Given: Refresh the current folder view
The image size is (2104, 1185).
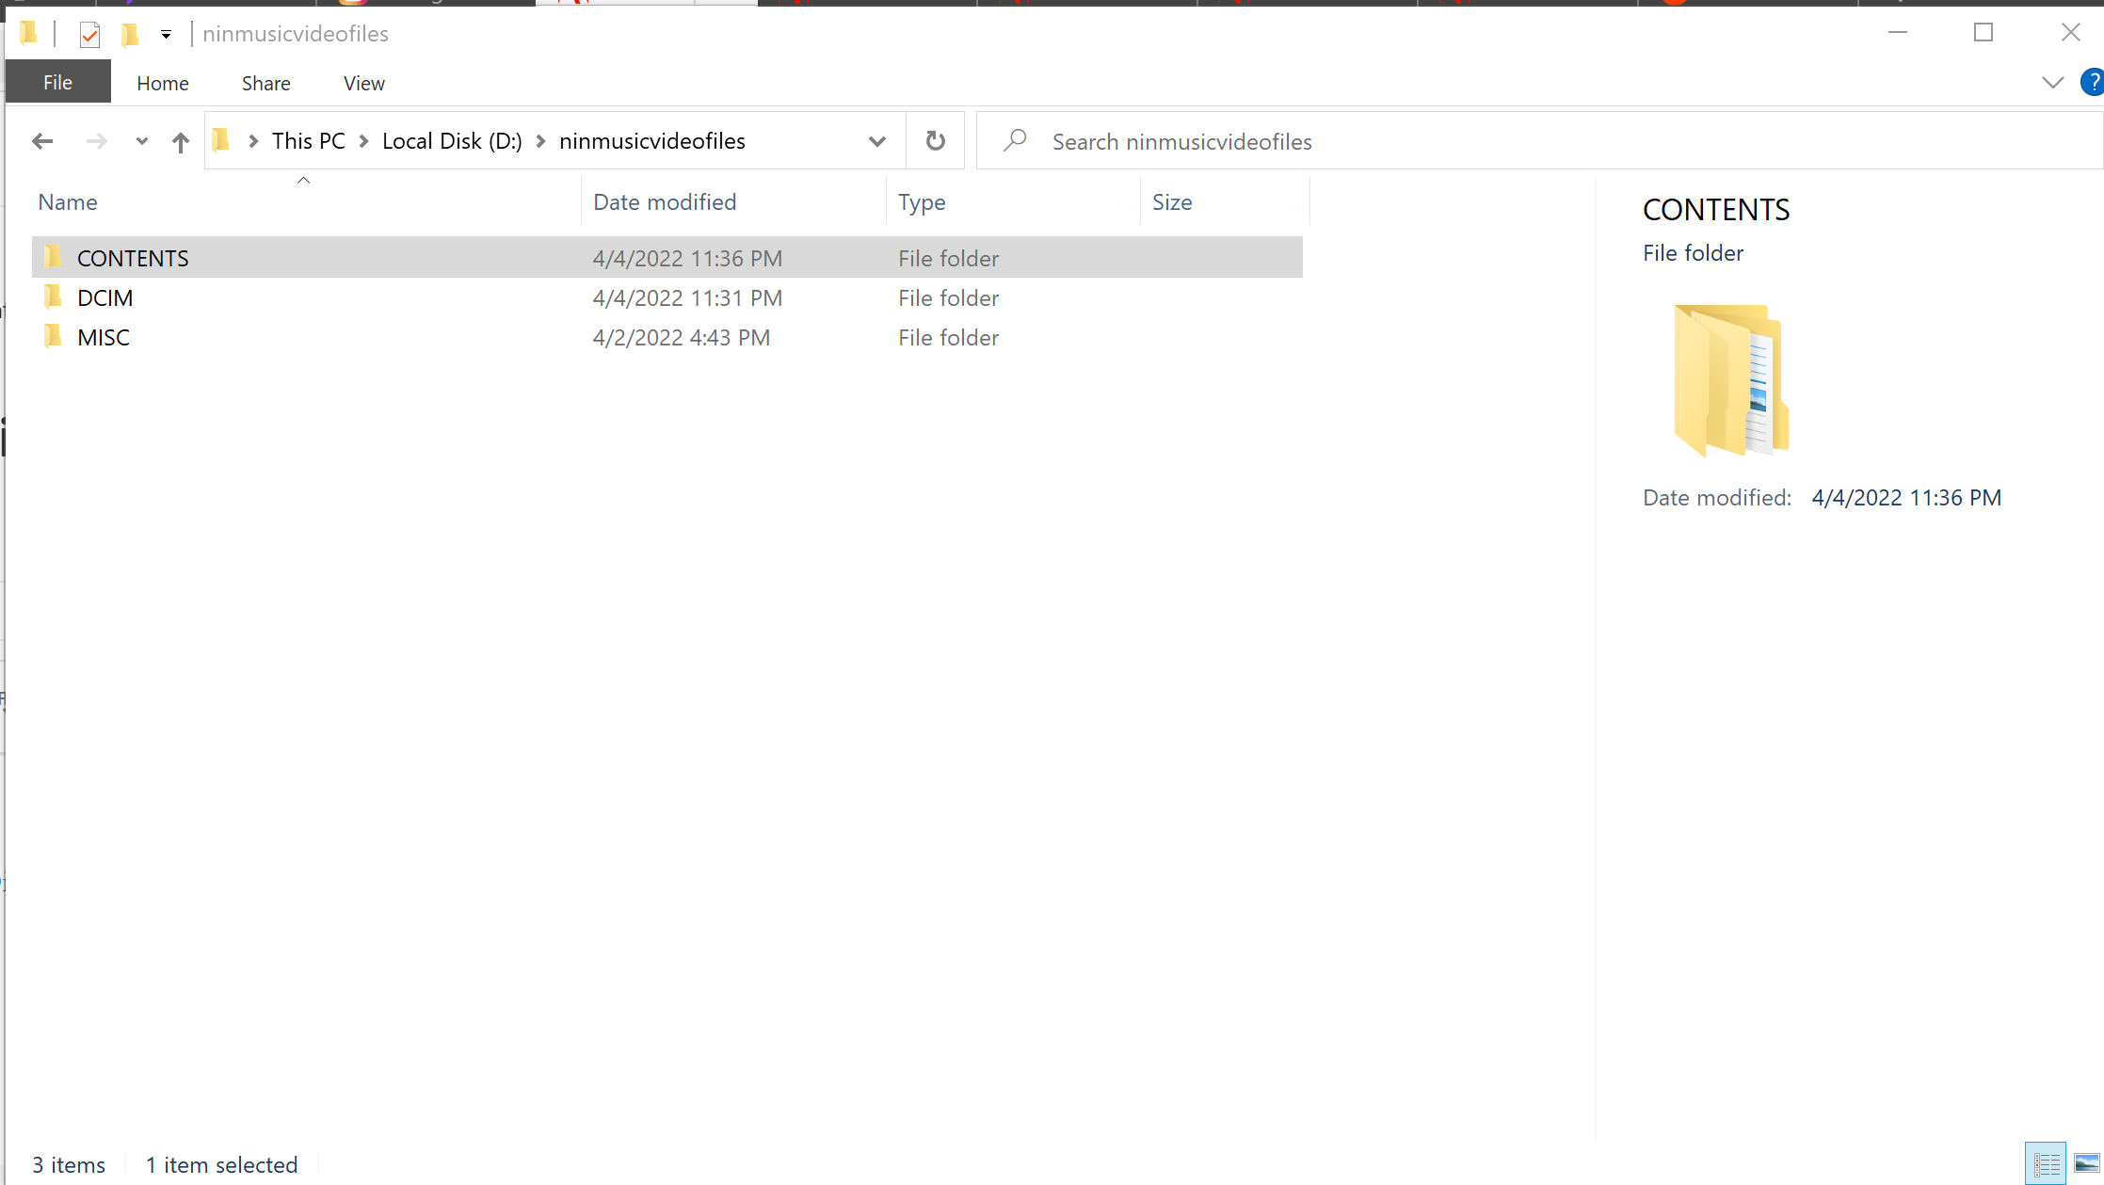Looking at the screenshot, I should tap(935, 140).
